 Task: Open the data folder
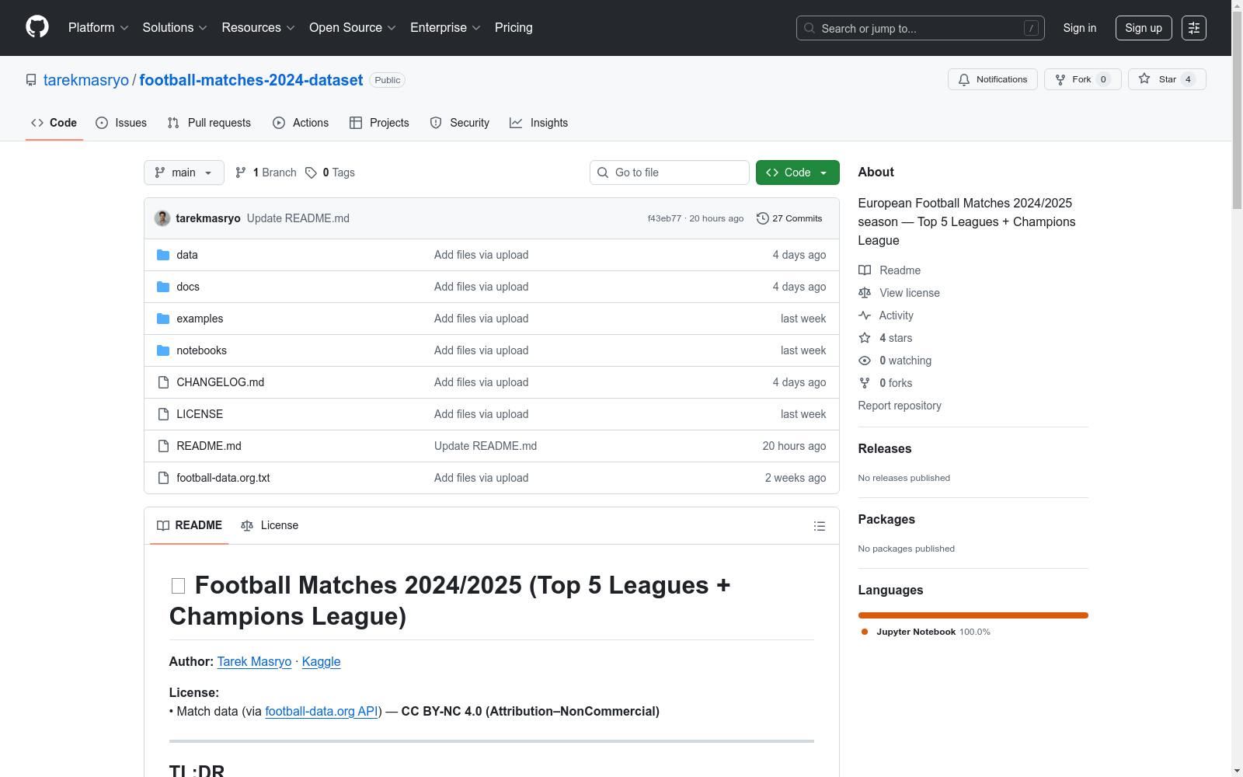coord(186,255)
